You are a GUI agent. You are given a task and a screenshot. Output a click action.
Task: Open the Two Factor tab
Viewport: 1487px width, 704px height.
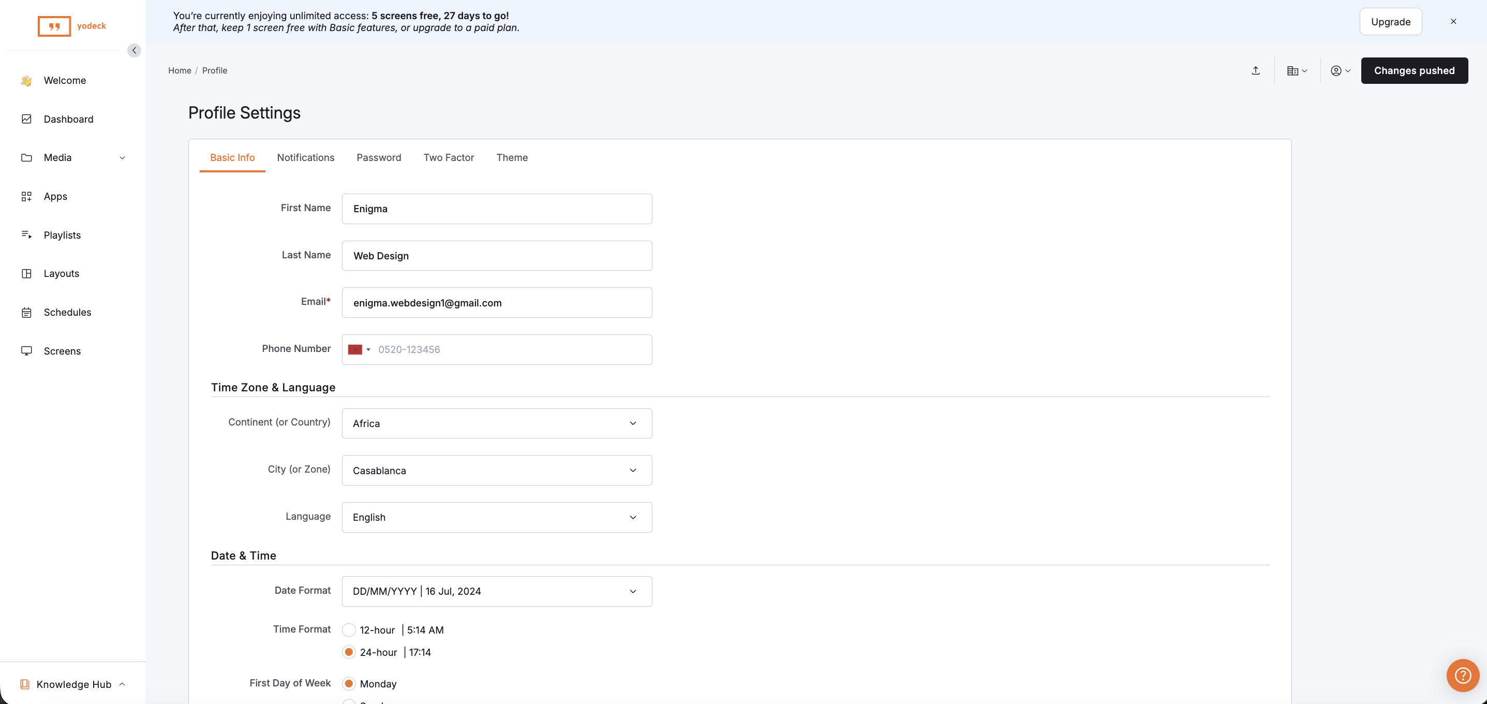click(x=449, y=158)
